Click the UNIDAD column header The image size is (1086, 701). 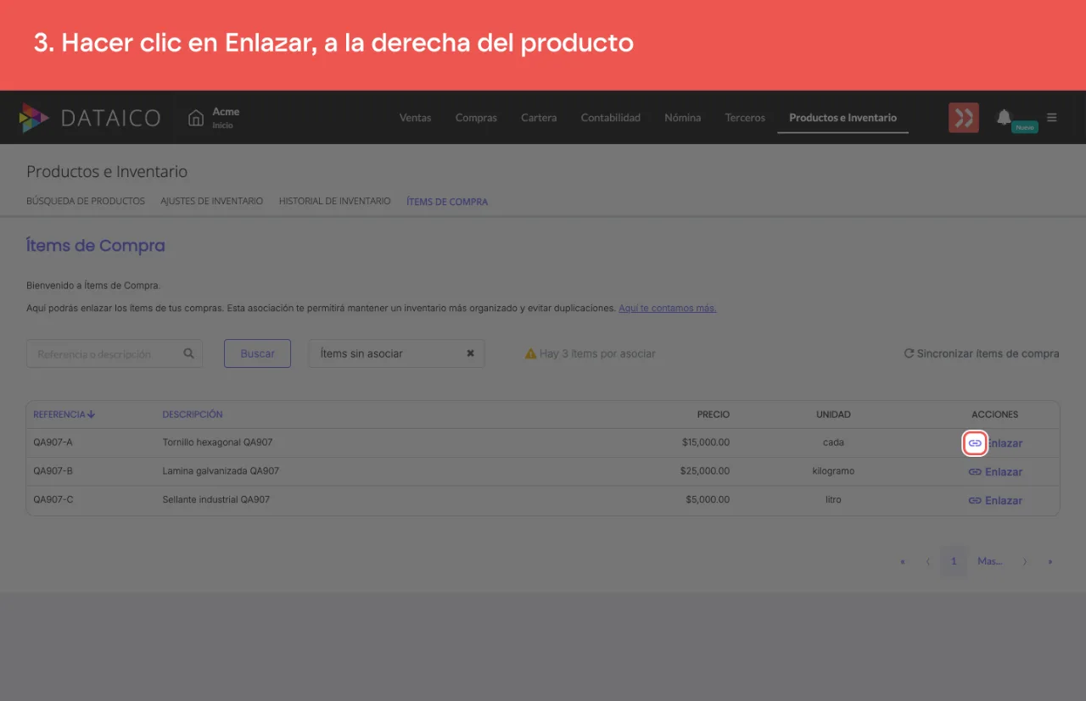(833, 414)
